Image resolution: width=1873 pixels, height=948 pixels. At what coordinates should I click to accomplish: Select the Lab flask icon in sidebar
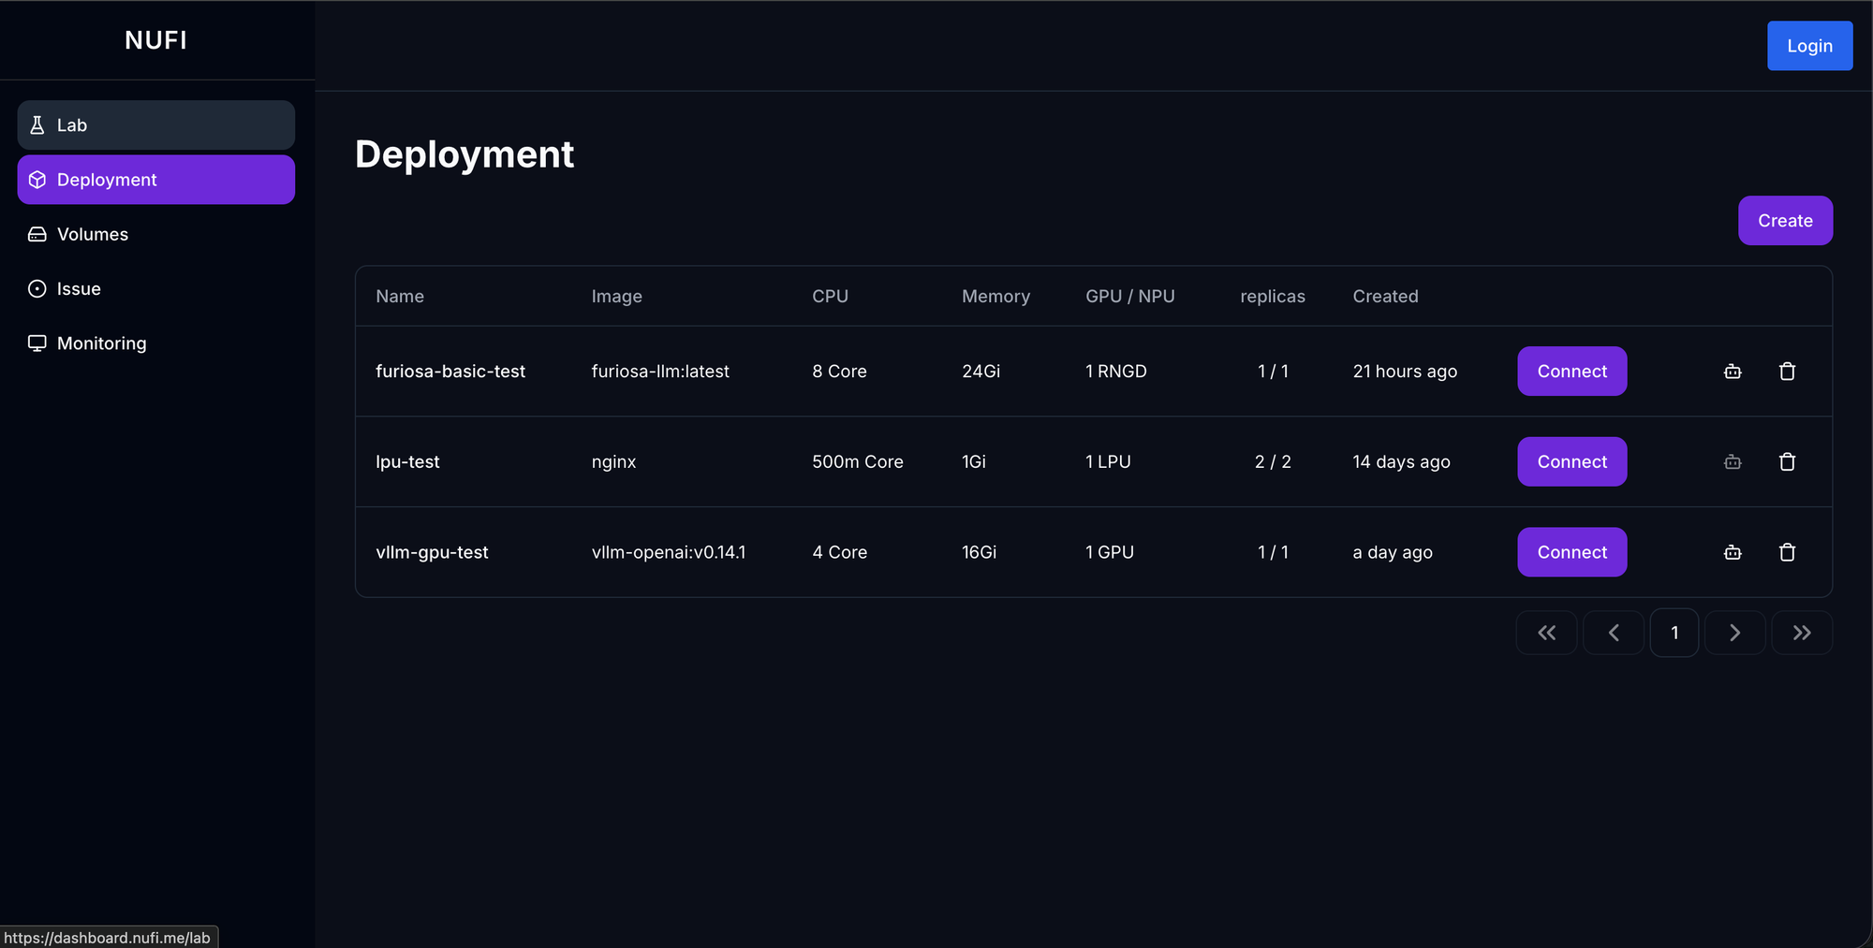(37, 124)
